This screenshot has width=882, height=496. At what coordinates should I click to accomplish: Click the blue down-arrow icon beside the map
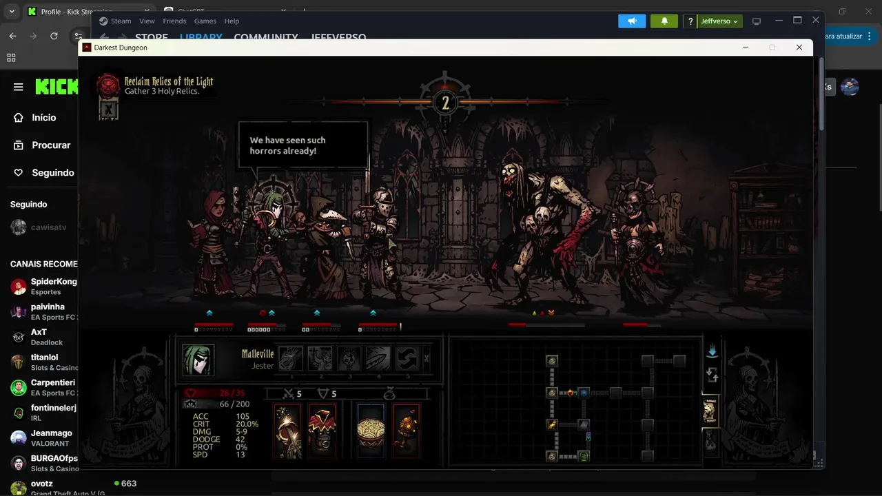[x=712, y=351]
